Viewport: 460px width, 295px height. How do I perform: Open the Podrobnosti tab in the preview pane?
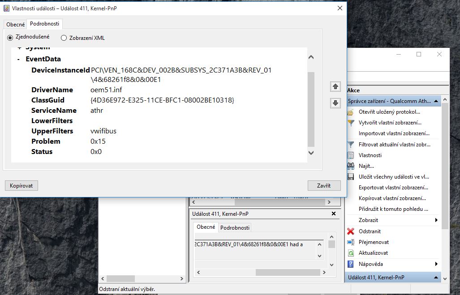click(235, 227)
